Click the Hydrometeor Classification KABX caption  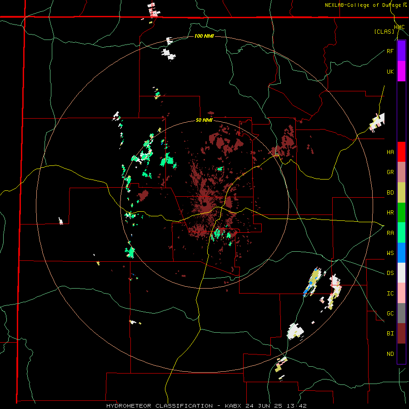click(206, 406)
